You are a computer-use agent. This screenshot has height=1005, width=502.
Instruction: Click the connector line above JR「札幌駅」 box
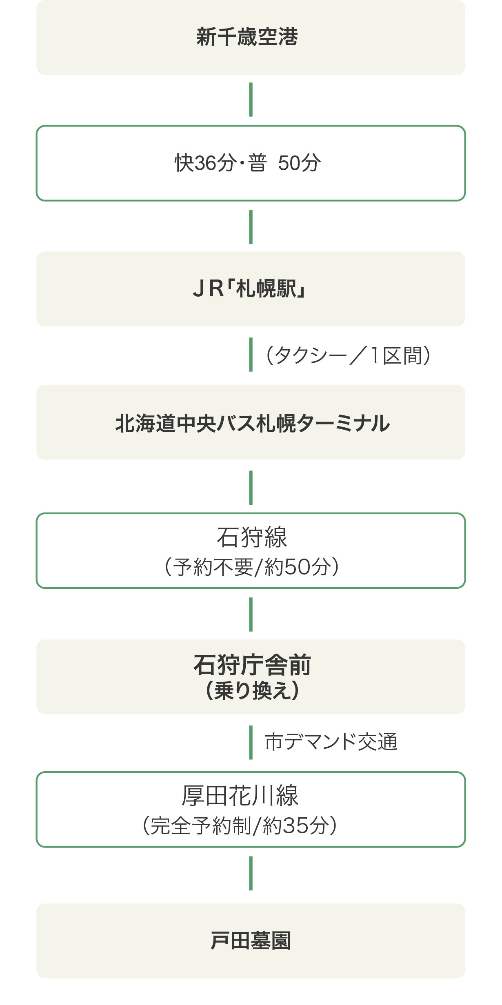pos(251,227)
